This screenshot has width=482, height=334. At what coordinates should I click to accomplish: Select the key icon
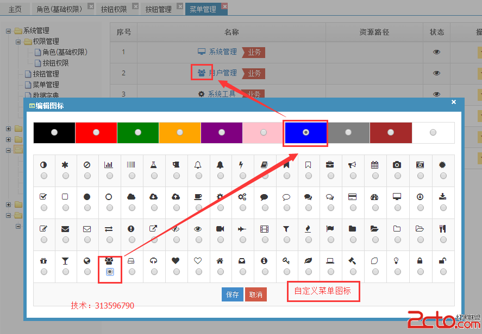click(286, 261)
